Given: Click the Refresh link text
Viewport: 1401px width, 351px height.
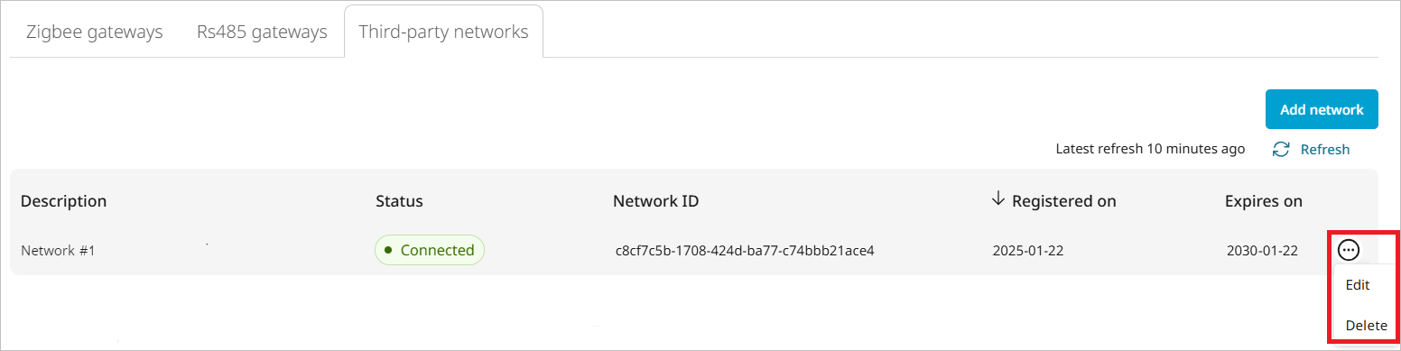Looking at the screenshot, I should pos(1325,149).
